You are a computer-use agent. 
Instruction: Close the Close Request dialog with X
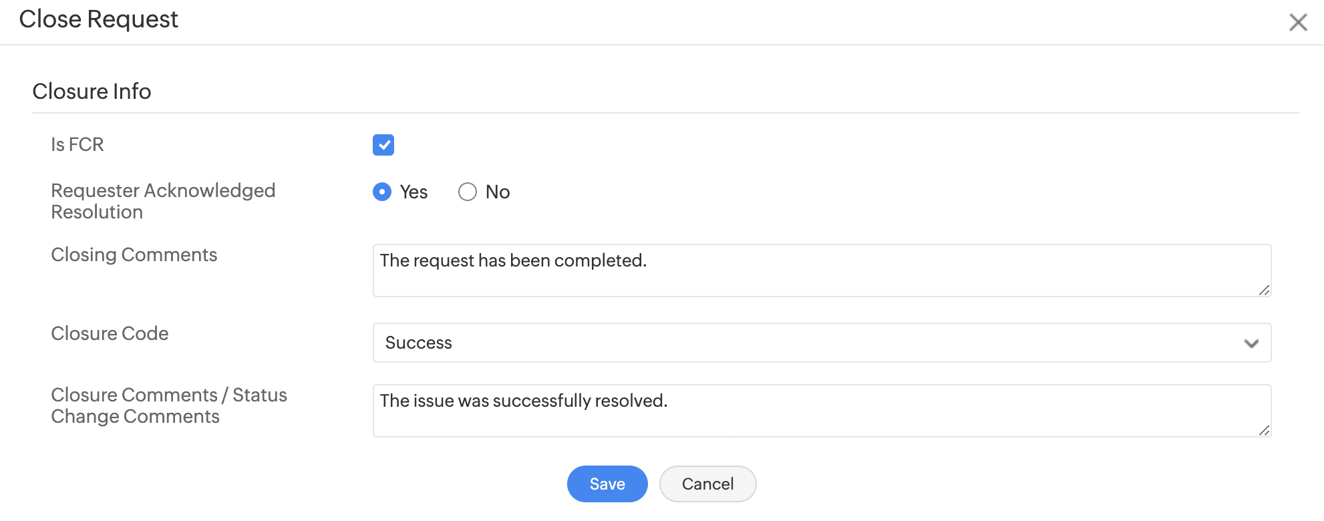(x=1298, y=22)
